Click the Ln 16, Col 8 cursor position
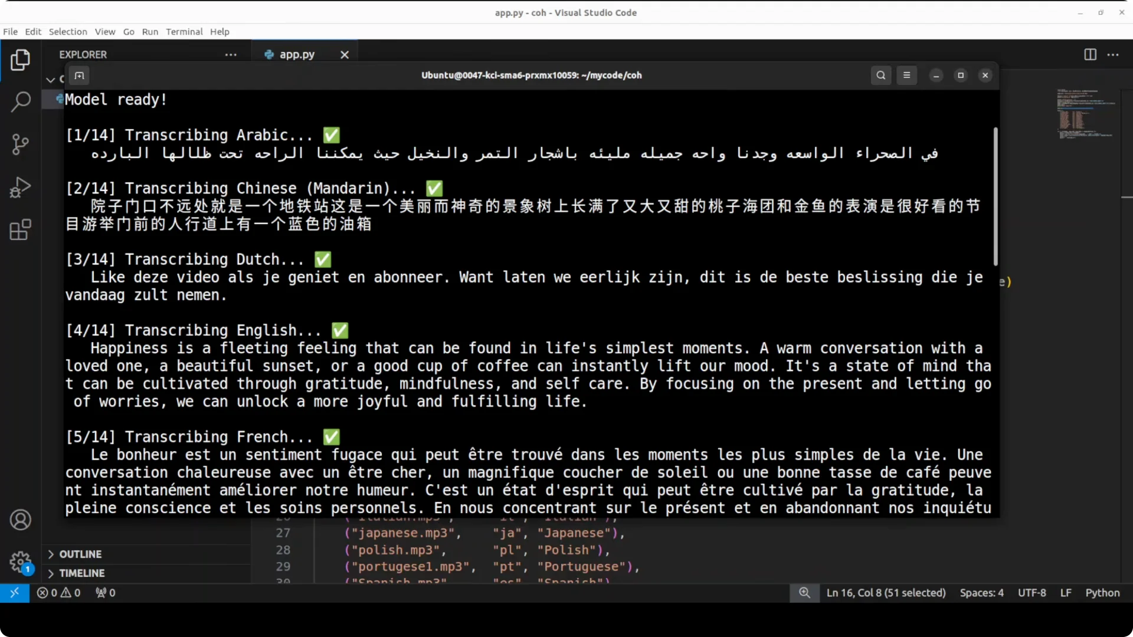Viewport: 1133px width, 637px height. (x=886, y=593)
